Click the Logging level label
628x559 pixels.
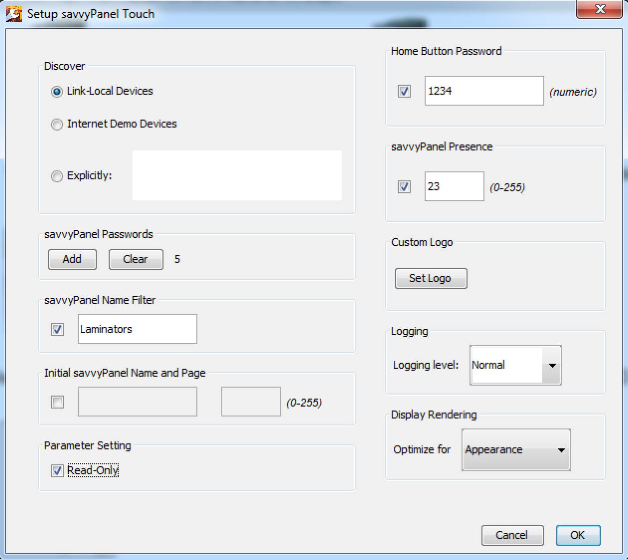(426, 365)
